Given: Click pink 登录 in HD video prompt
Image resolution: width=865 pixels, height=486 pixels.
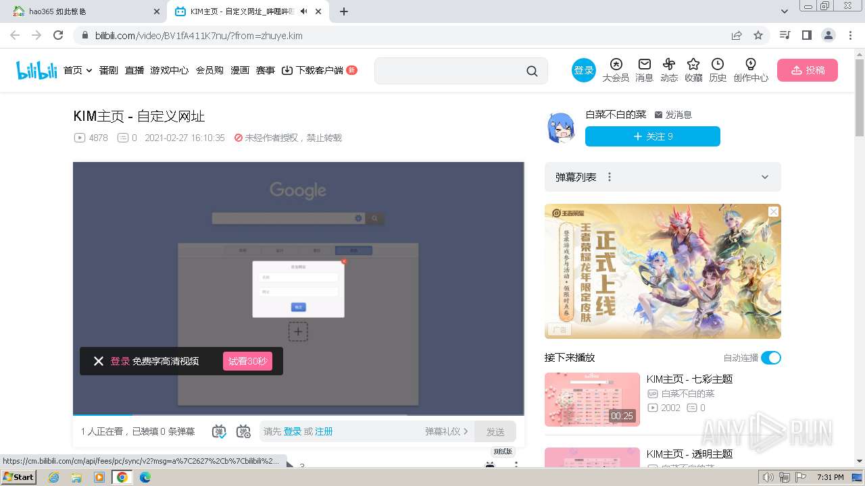Looking at the screenshot, I should 120,361.
